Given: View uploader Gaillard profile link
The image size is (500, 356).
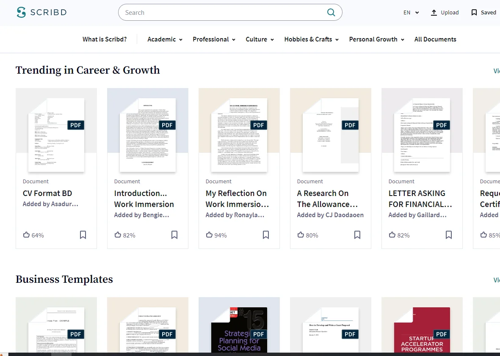Looking at the screenshot, I should coord(417,215).
